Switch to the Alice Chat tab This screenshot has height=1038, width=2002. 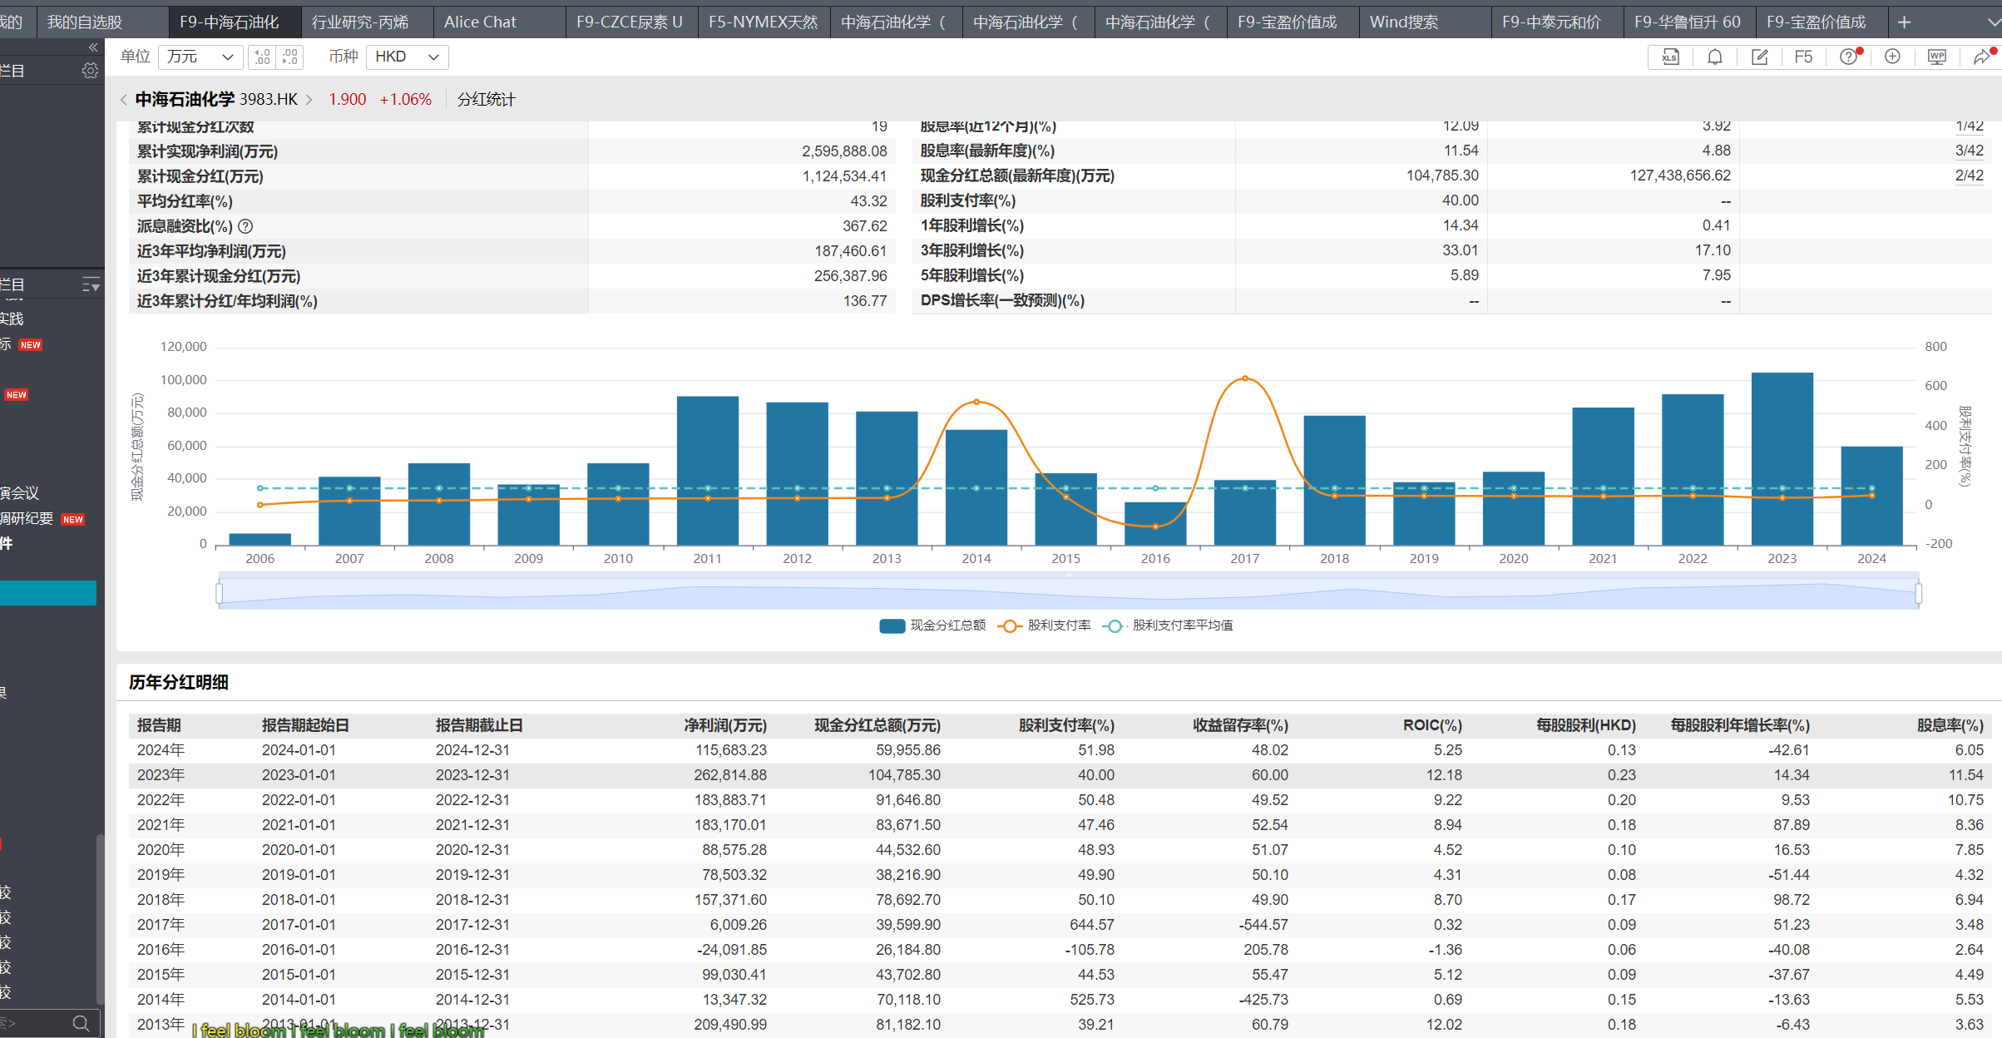click(x=480, y=22)
